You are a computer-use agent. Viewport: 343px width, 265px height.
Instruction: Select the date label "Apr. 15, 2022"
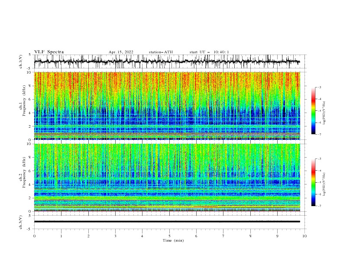coord(121,52)
